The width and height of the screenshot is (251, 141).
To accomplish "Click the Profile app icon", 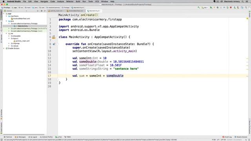I will 224,7.
